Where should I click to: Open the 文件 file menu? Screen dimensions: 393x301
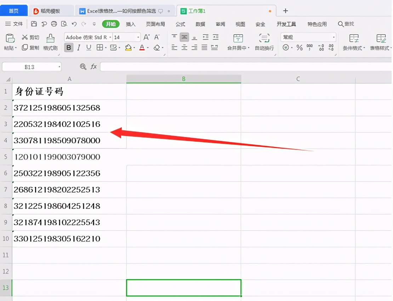pos(14,24)
